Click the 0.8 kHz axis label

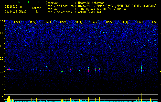[x=2, y=71]
